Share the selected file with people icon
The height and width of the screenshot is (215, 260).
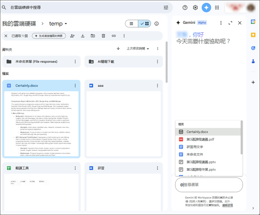click(72, 36)
